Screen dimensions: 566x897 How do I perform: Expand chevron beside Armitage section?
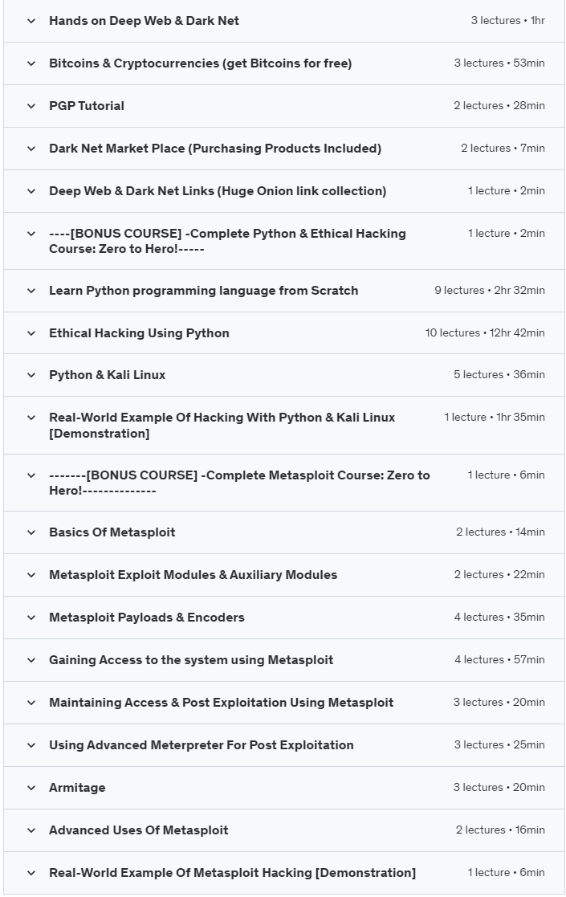coord(31,788)
